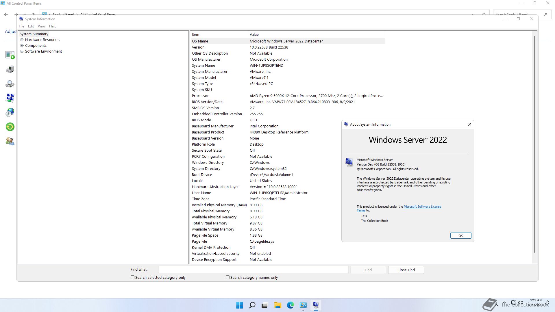This screenshot has height=312, width=555.
Task: Open the taskbar clock showing 9:19 AM
Action: tap(536, 302)
